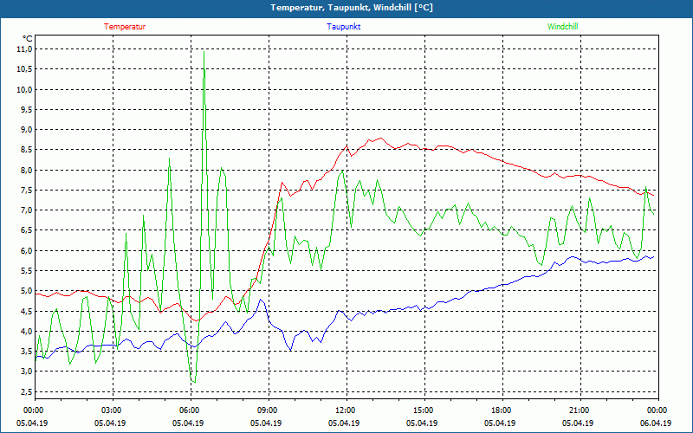The image size is (693, 433).
Task: Click the 6,0 y-axis value
Action: (27, 250)
